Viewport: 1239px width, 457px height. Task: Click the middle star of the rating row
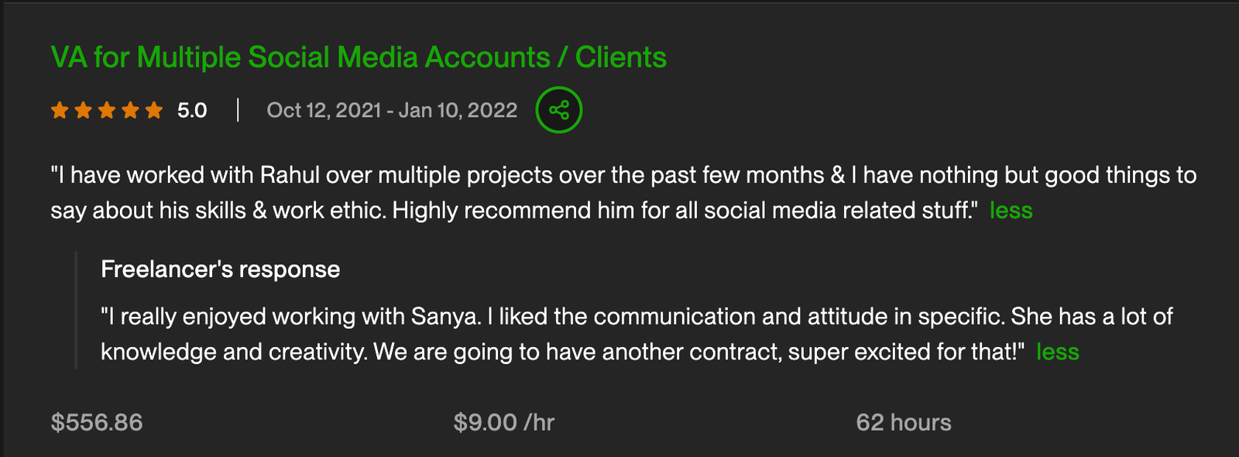pos(107,110)
